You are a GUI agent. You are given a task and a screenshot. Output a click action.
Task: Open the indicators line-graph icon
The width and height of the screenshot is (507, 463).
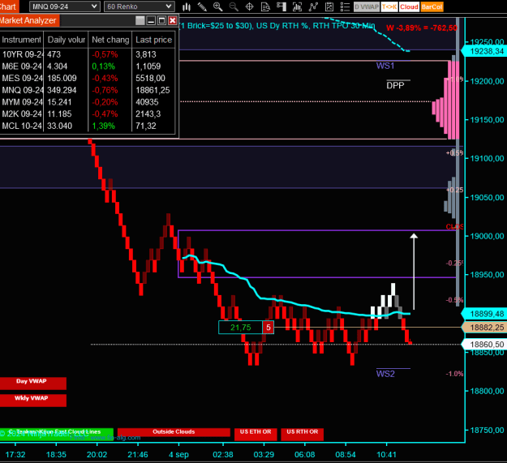coord(313,6)
